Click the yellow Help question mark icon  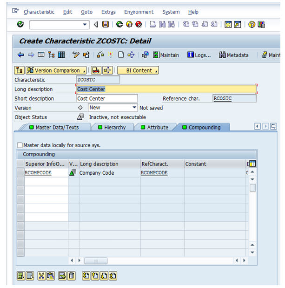(x=252, y=24)
